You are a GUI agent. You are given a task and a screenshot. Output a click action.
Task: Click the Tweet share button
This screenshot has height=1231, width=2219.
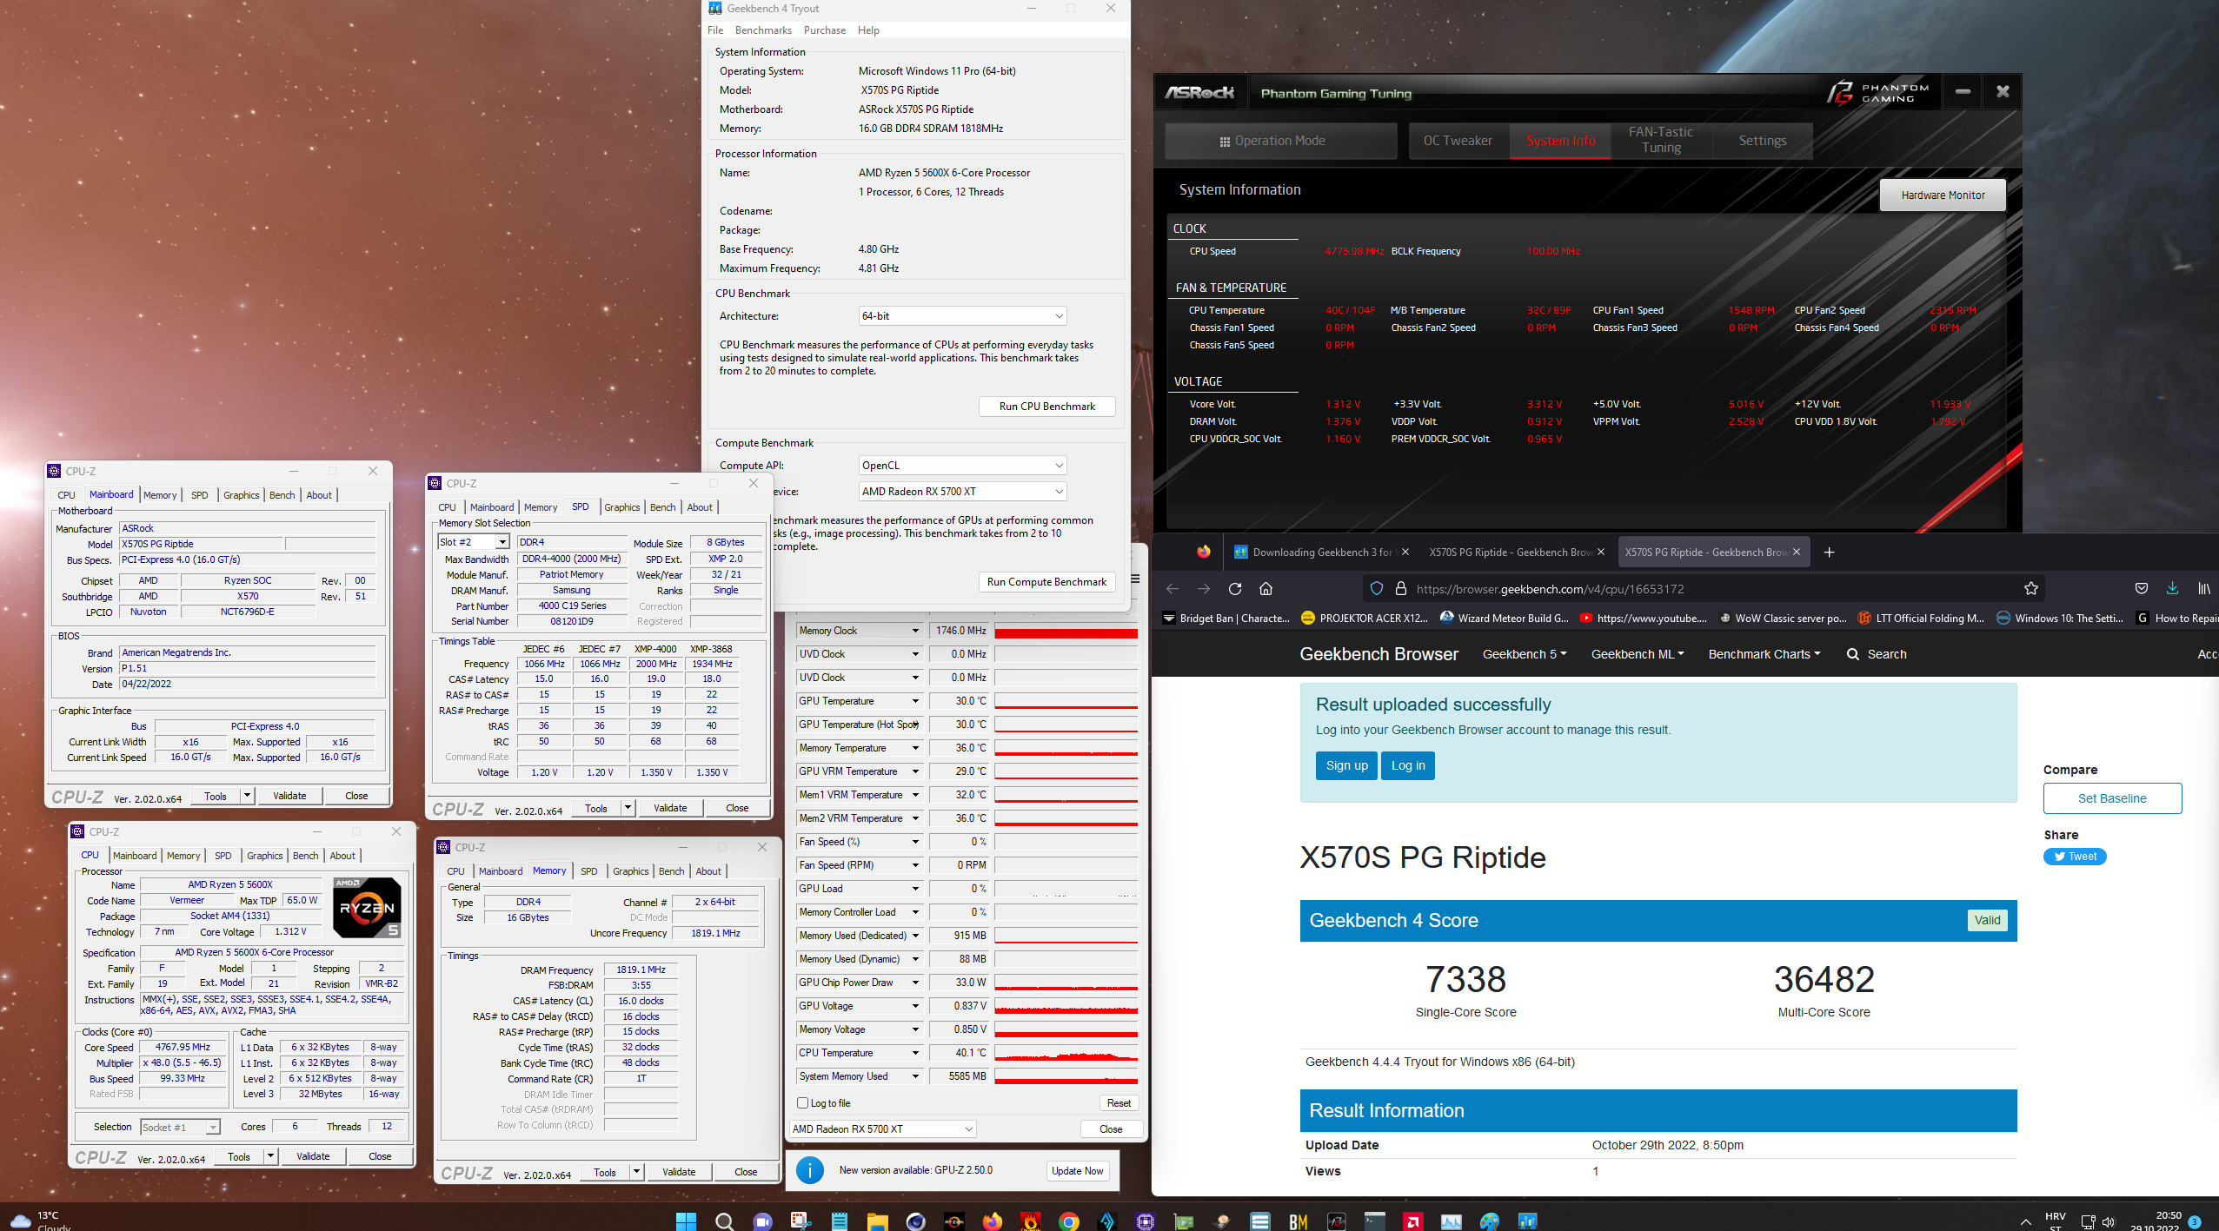(2075, 857)
